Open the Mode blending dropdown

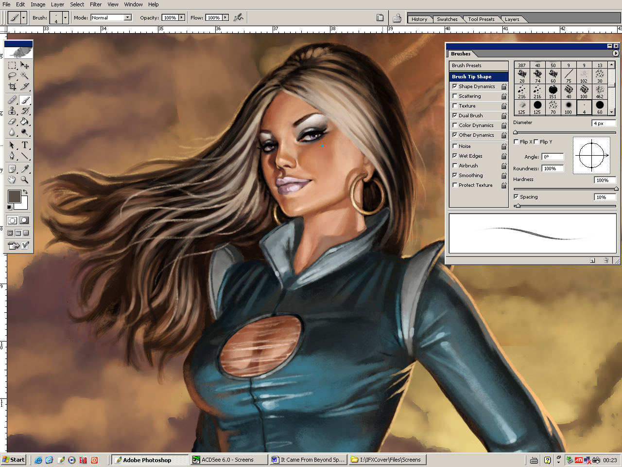[128, 18]
